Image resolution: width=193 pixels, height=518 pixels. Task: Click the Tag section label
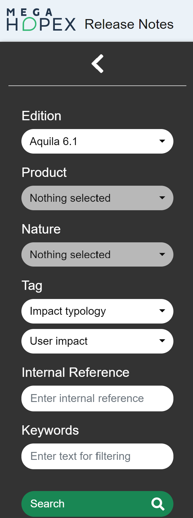tap(31, 285)
